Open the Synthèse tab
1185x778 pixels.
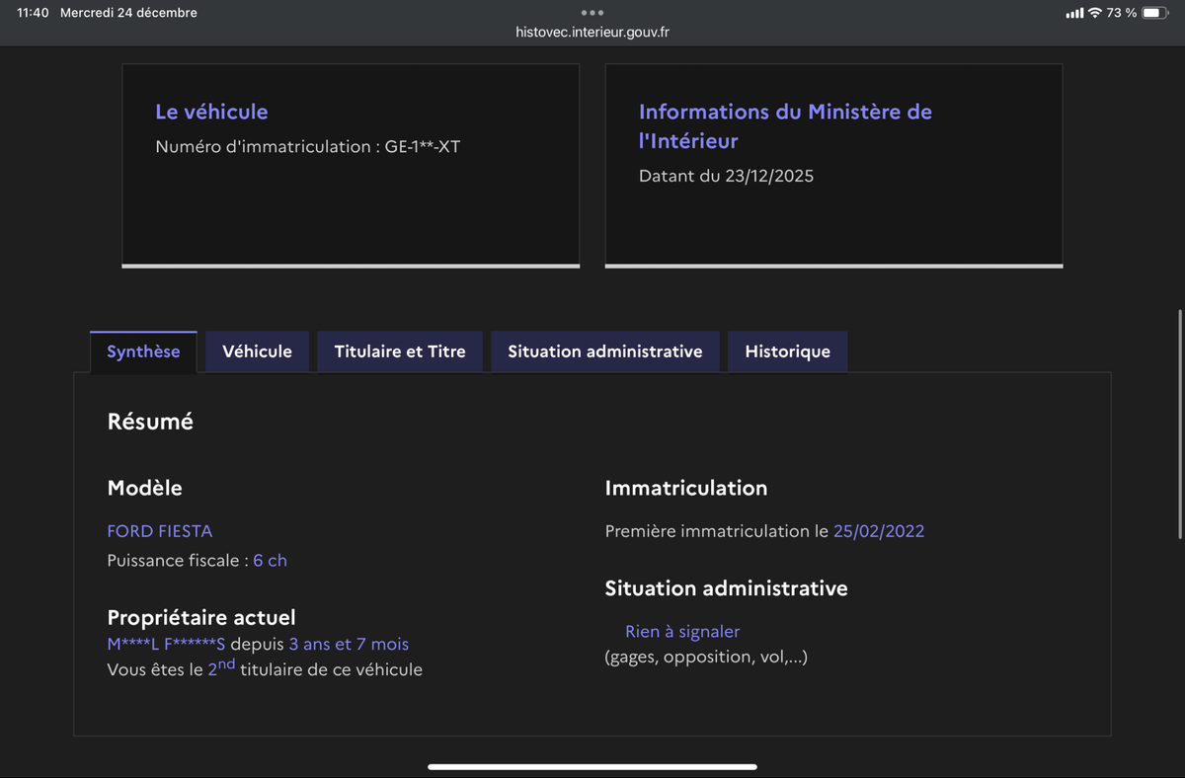coord(143,351)
